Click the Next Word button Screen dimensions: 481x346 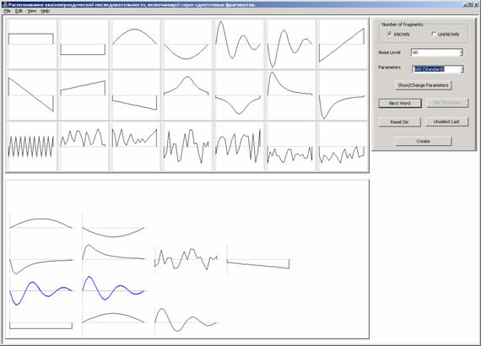click(x=400, y=103)
